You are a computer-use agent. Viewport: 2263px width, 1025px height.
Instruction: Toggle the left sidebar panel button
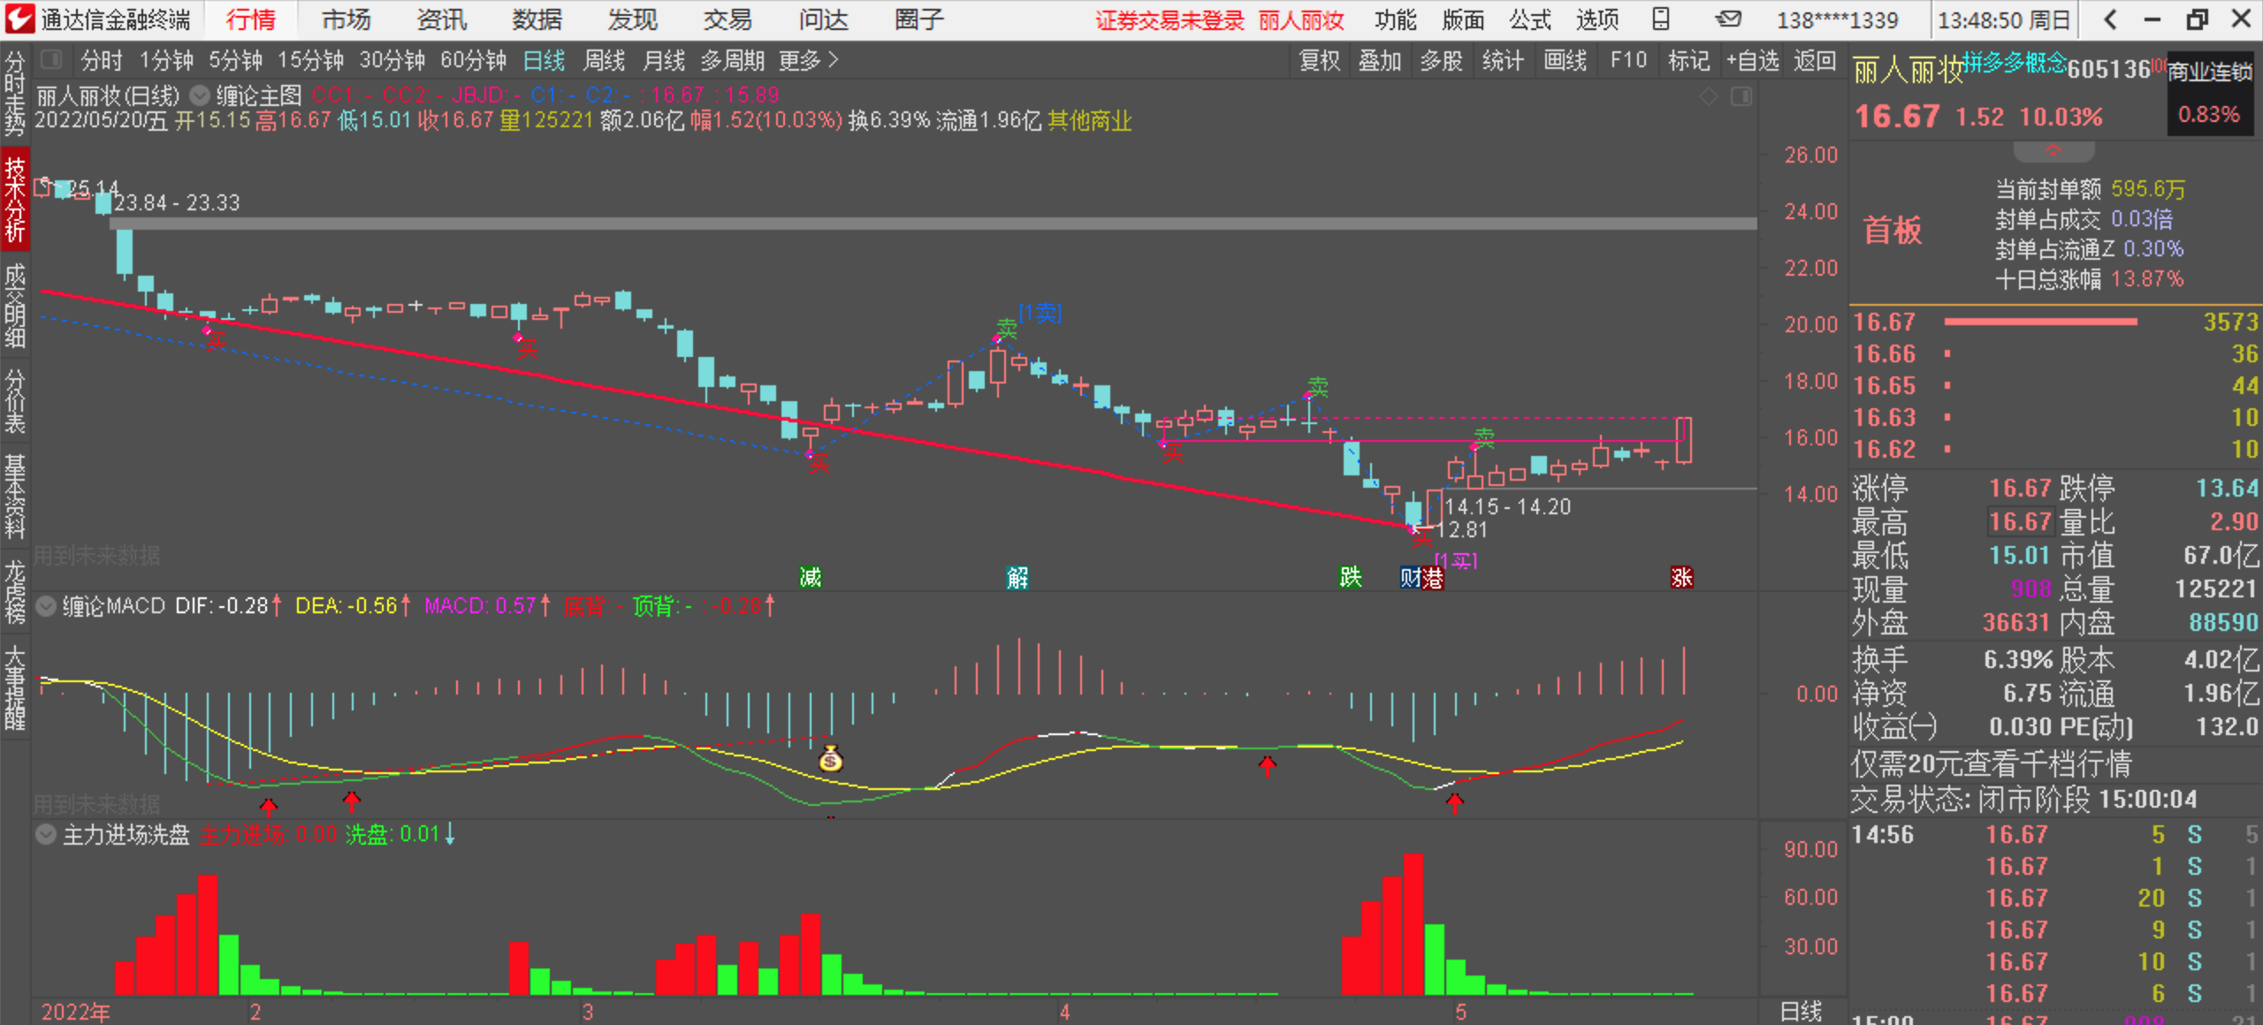51,60
